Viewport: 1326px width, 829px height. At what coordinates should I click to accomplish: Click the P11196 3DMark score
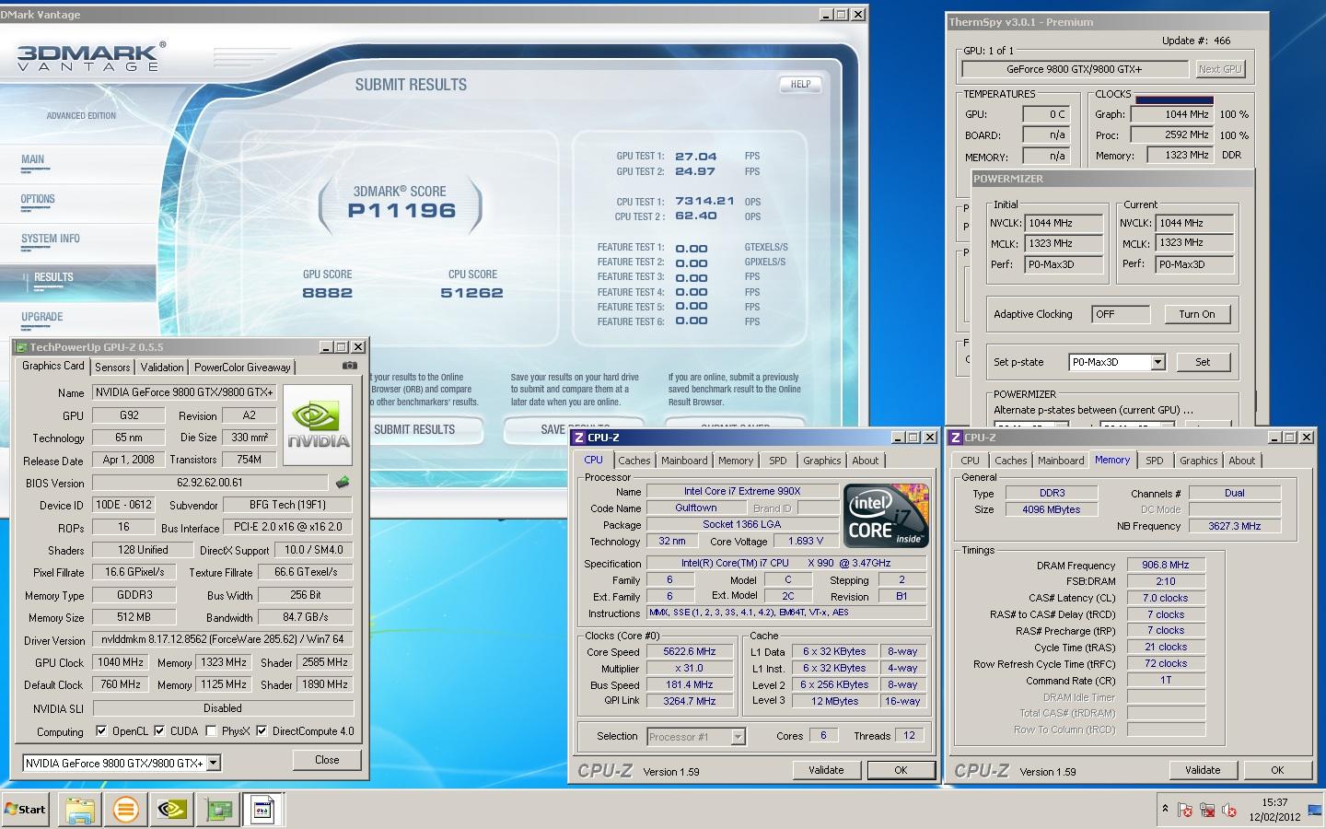point(401,211)
